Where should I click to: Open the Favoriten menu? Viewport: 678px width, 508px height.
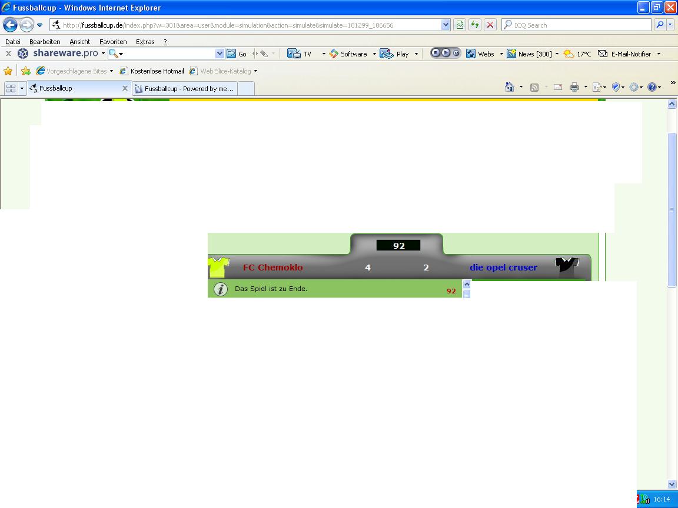point(112,42)
